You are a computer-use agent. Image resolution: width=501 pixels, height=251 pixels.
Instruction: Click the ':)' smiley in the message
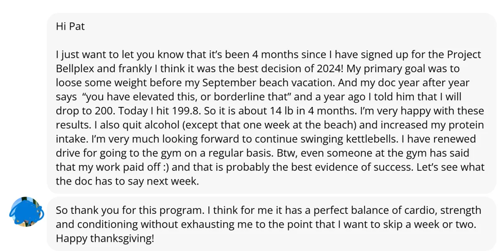(x=166, y=168)
